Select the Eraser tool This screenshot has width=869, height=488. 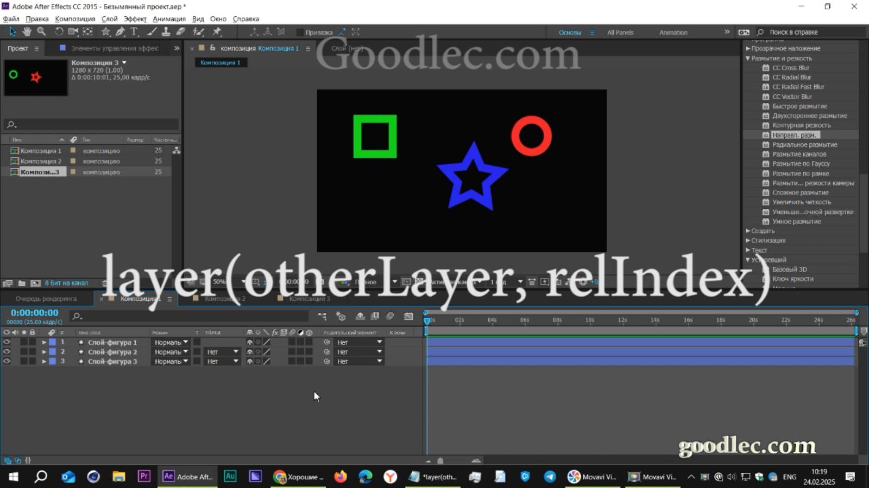tap(181, 31)
